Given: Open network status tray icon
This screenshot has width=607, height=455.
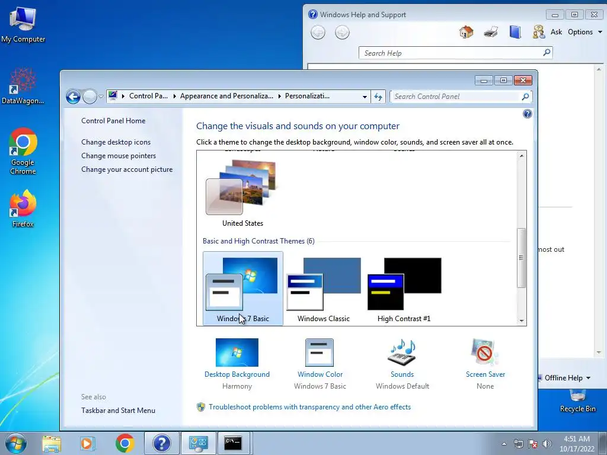Looking at the screenshot, I should [x=518, y=444].
